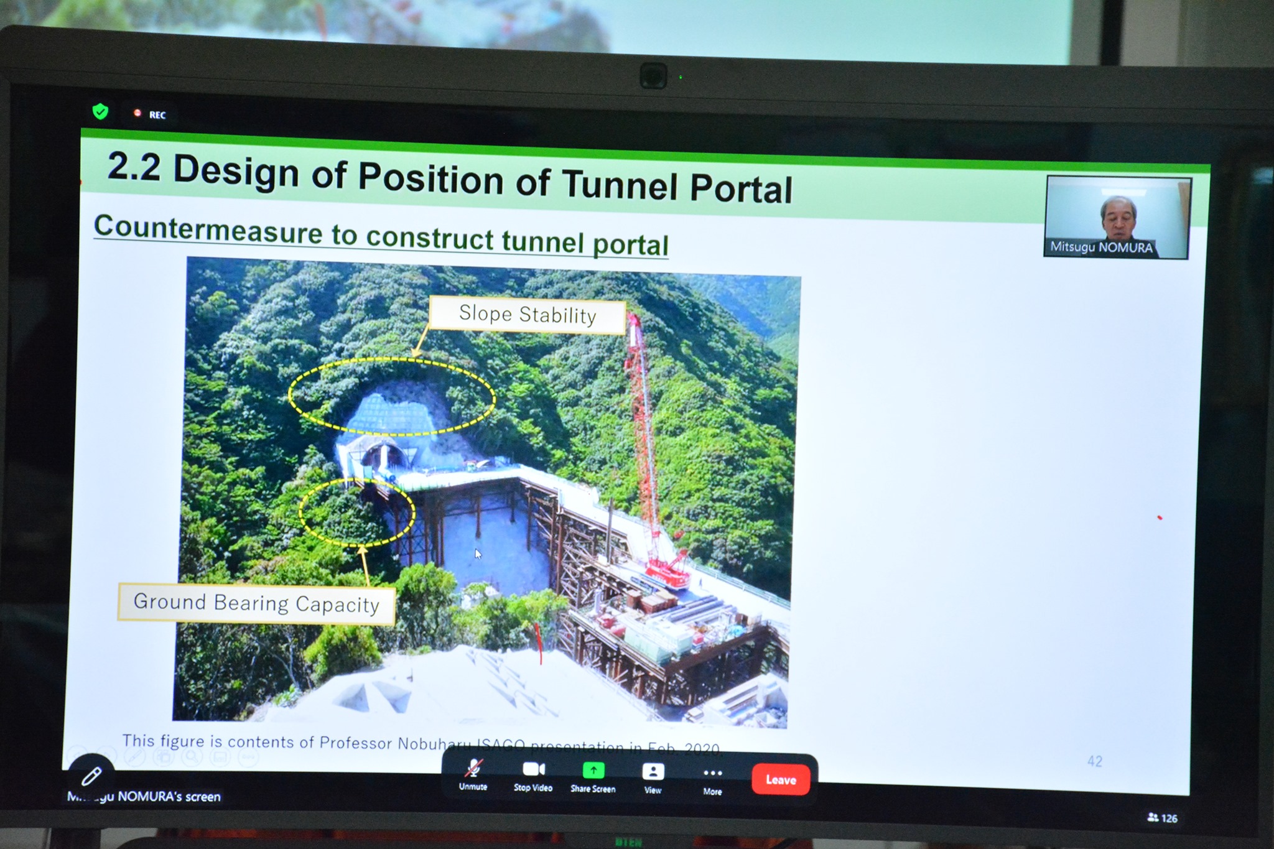
Task: Click the underlined Countermeasure heading text
Action: point(381,236)
